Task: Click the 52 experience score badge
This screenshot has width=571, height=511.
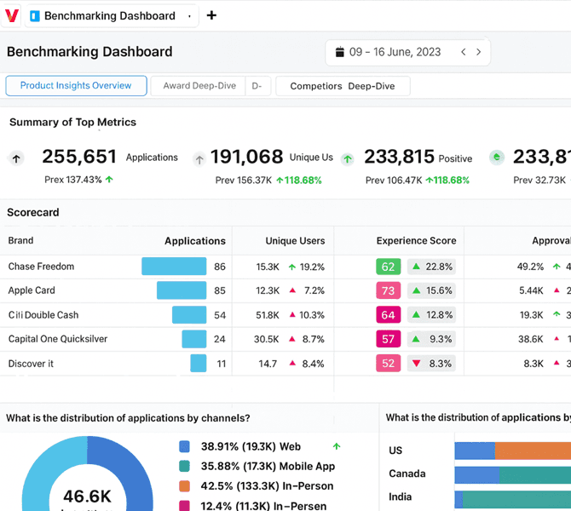Action: pos(388,363)
